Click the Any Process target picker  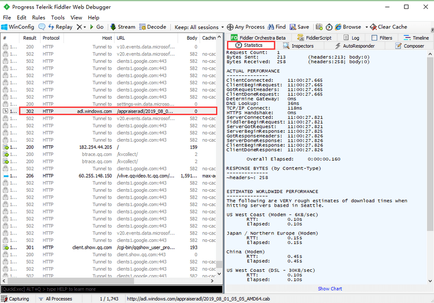[x=245, y=27]
